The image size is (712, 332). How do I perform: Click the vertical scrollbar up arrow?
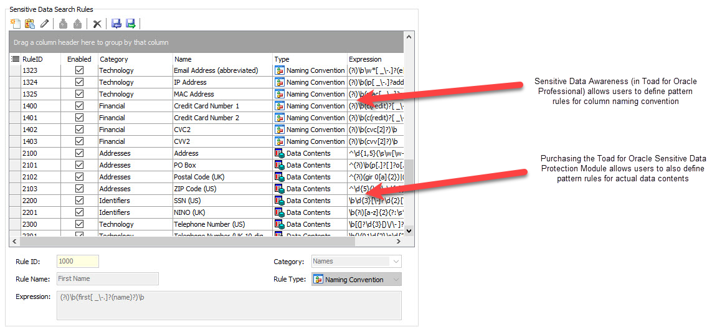tap(409, 36)
